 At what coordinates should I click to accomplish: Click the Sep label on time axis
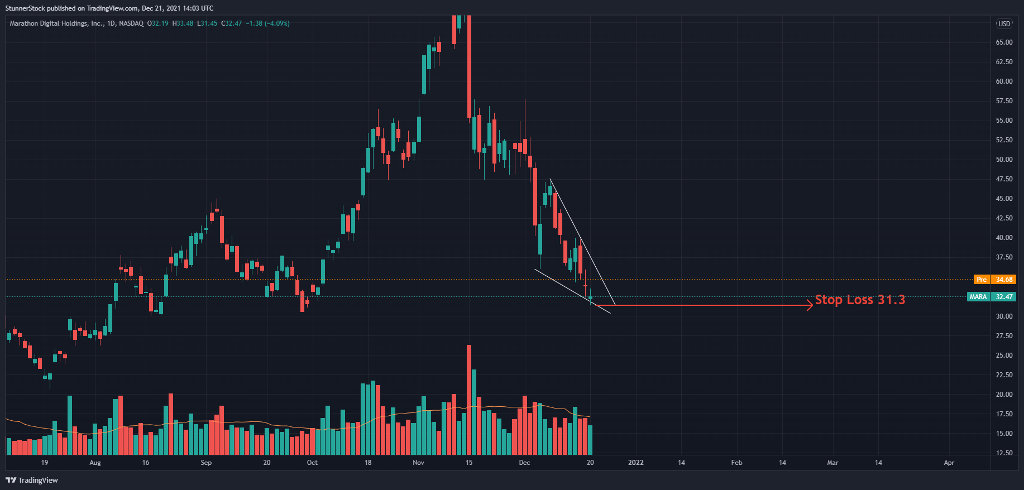pos(206,463)
